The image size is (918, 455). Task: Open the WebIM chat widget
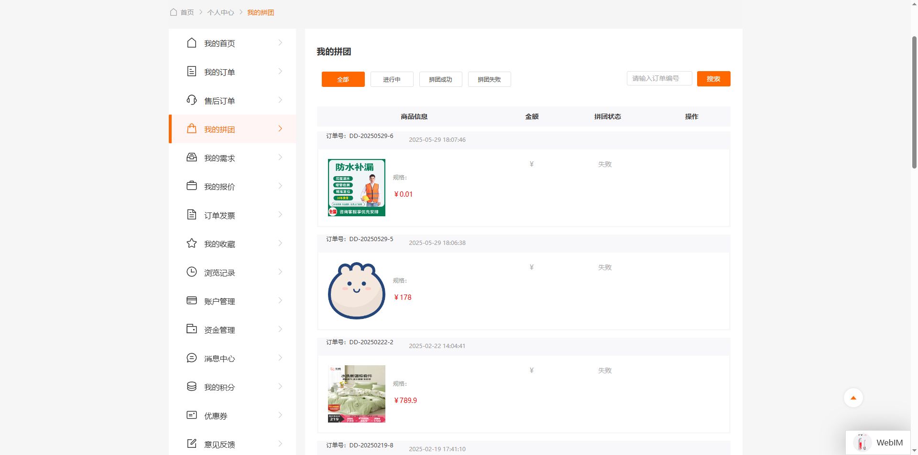coord(878,443)
